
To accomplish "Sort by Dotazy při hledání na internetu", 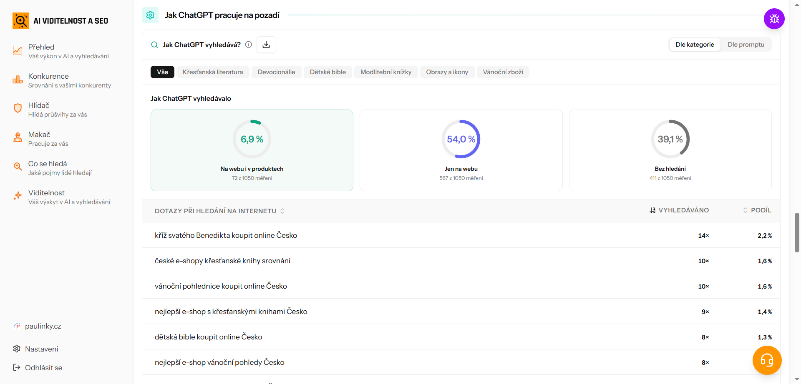I will [x=220, y=211].
